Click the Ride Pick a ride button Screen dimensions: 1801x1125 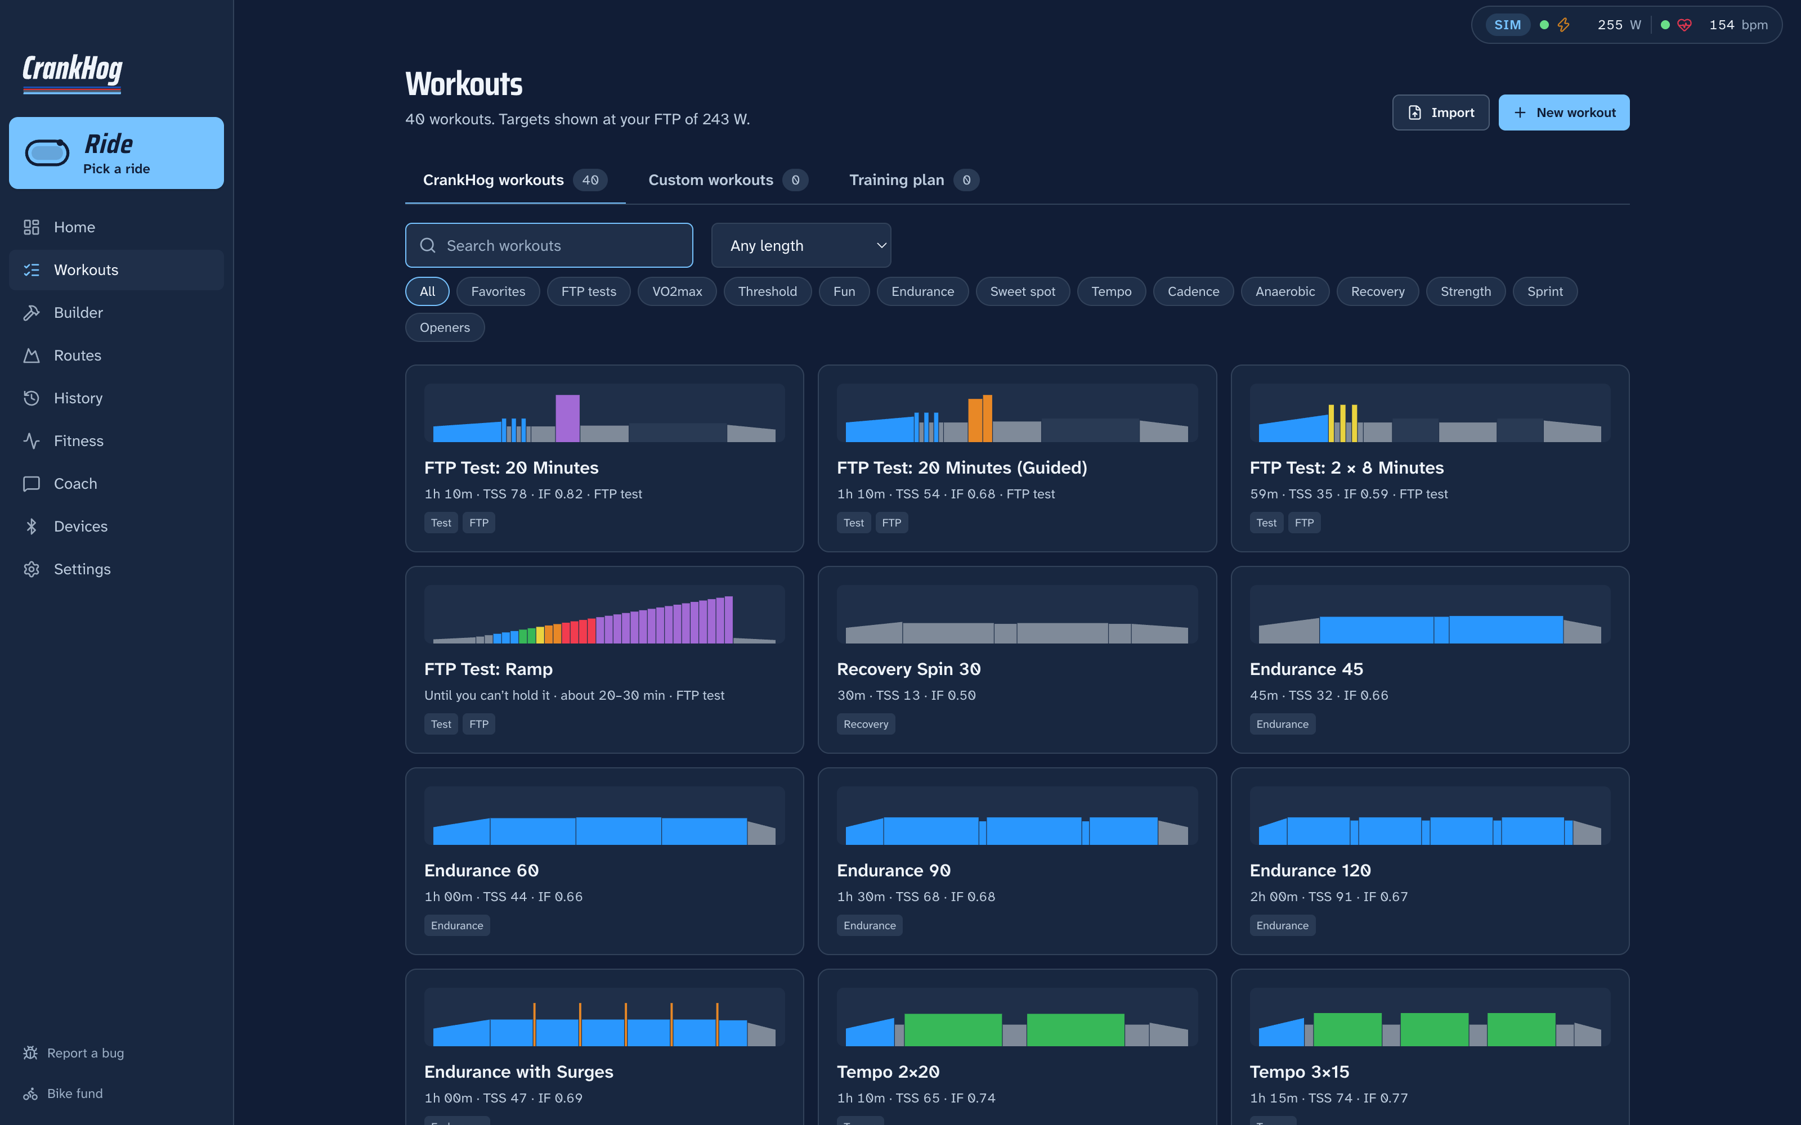116,152
